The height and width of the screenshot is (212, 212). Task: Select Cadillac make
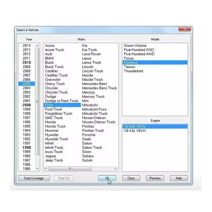(51, 71)
